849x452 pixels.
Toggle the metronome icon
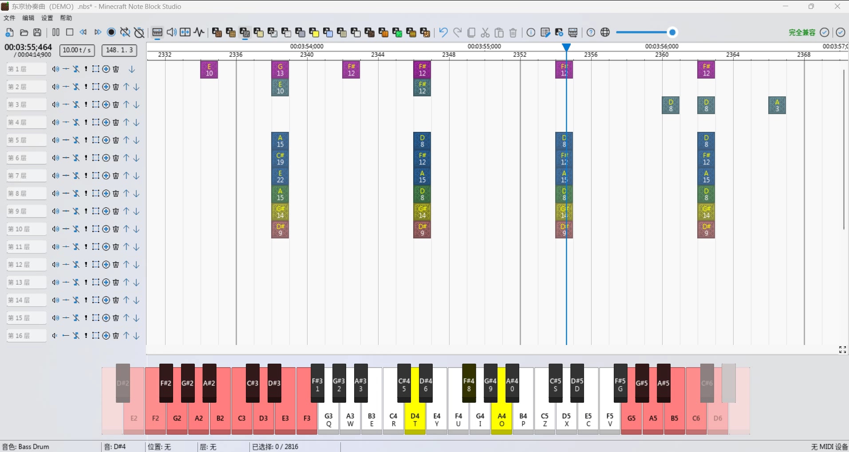(x=139, y=32)
